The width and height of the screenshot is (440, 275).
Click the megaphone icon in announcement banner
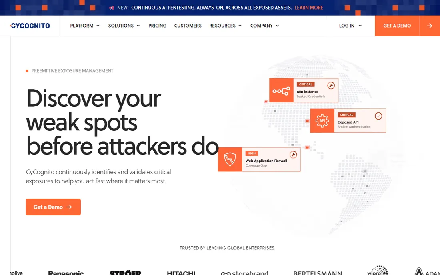coord(112,8)
